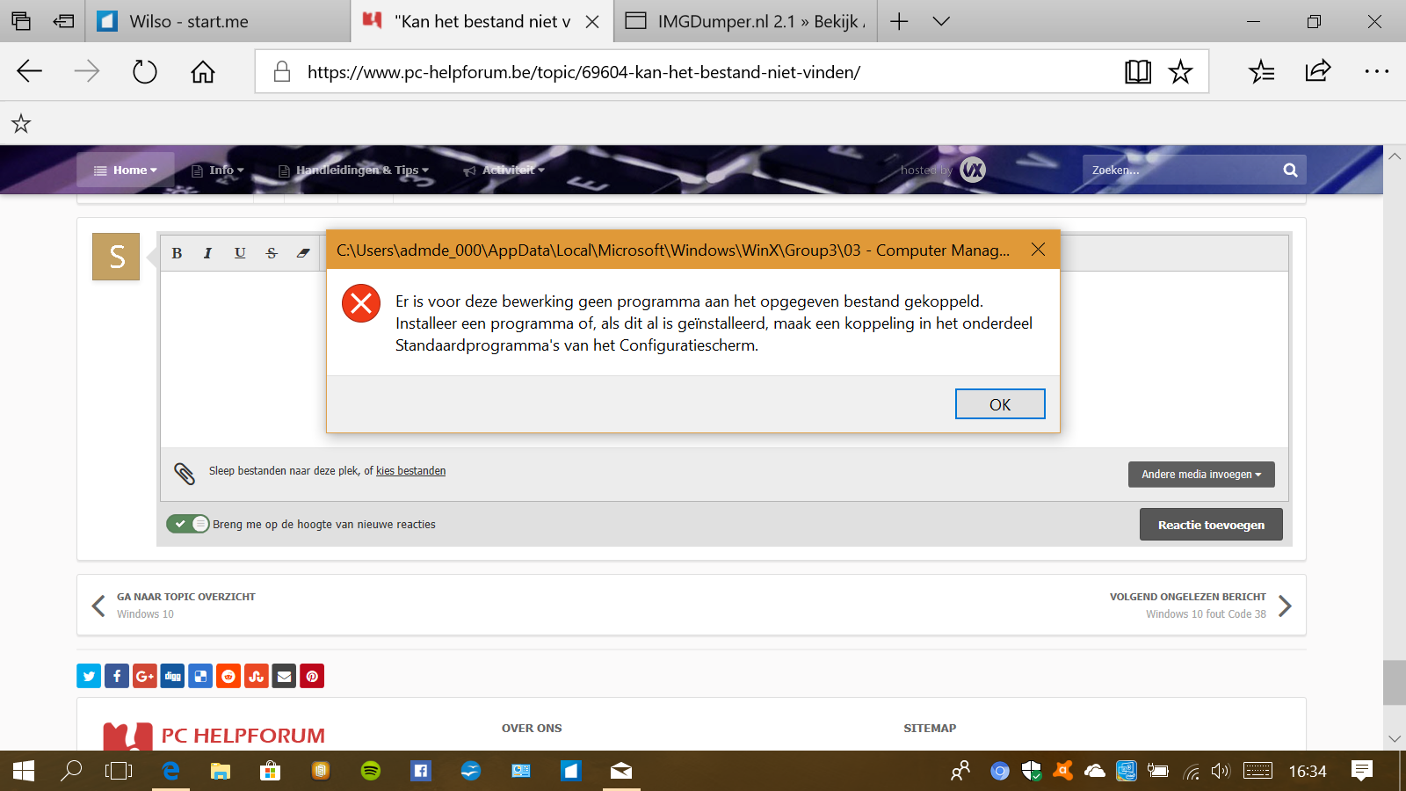Open the Activiteit menu
Viewport: 1406px width, 791px height.
[x=505, y=171]
